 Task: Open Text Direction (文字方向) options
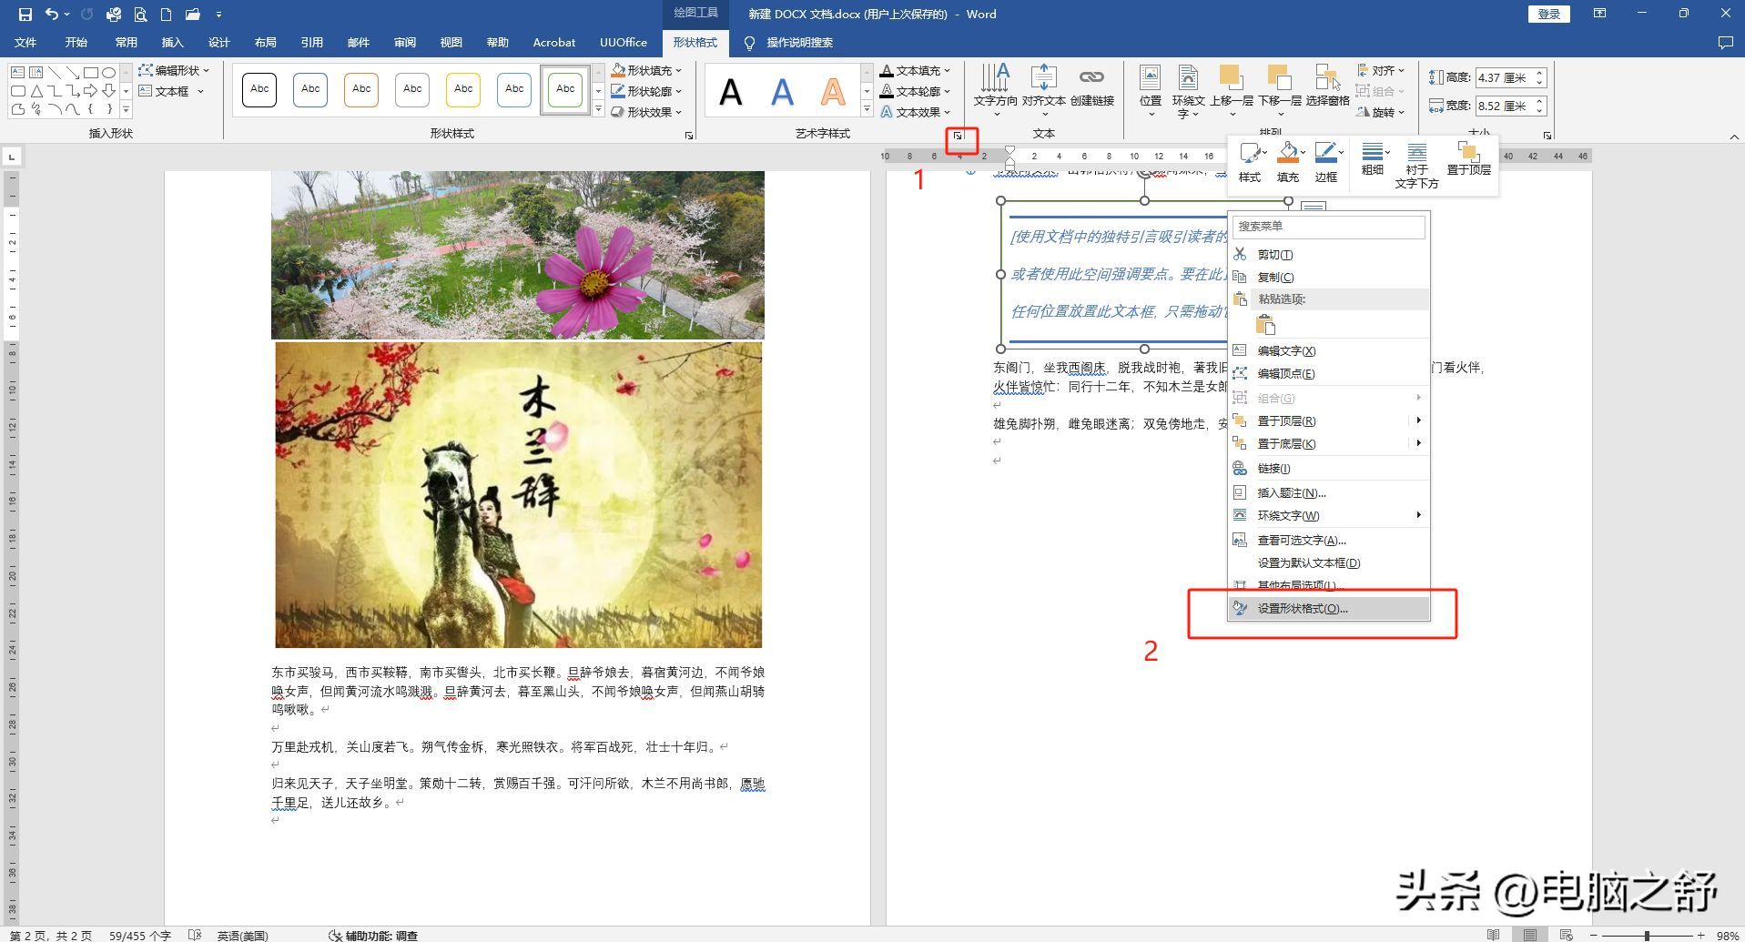tap(995, 89)
